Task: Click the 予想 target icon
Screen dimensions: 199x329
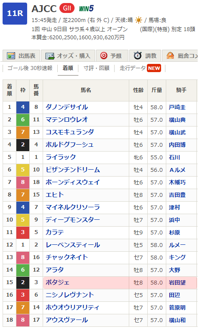Action: (103, 56)
